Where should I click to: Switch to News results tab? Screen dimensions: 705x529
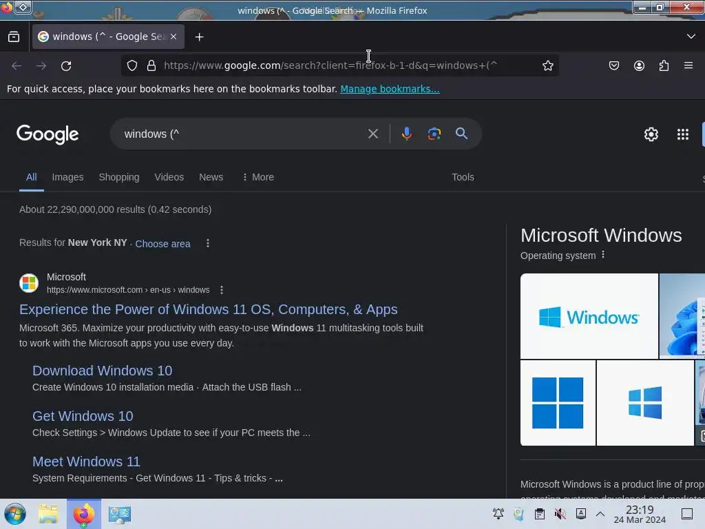pyautogui.click(x=211, y=177)
